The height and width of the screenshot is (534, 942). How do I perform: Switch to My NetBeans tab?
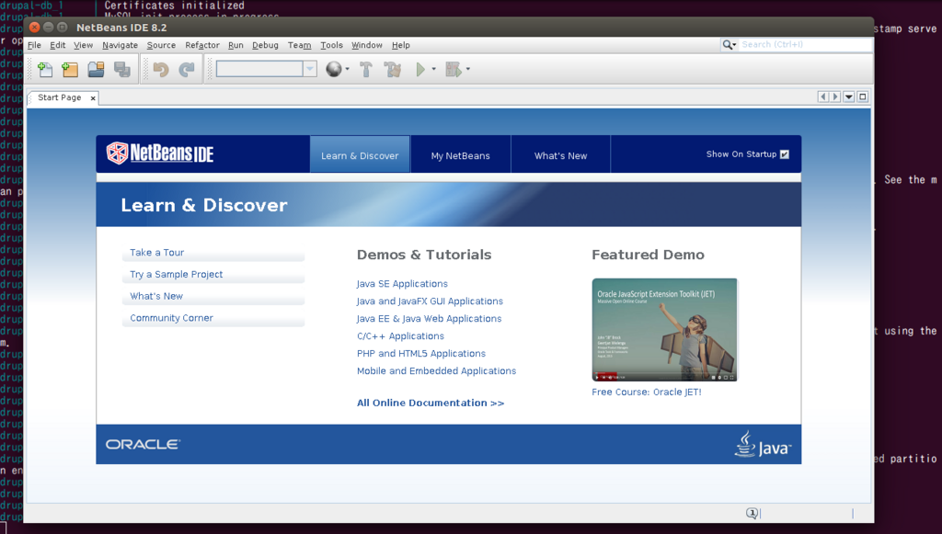click(x=461, y=154)
